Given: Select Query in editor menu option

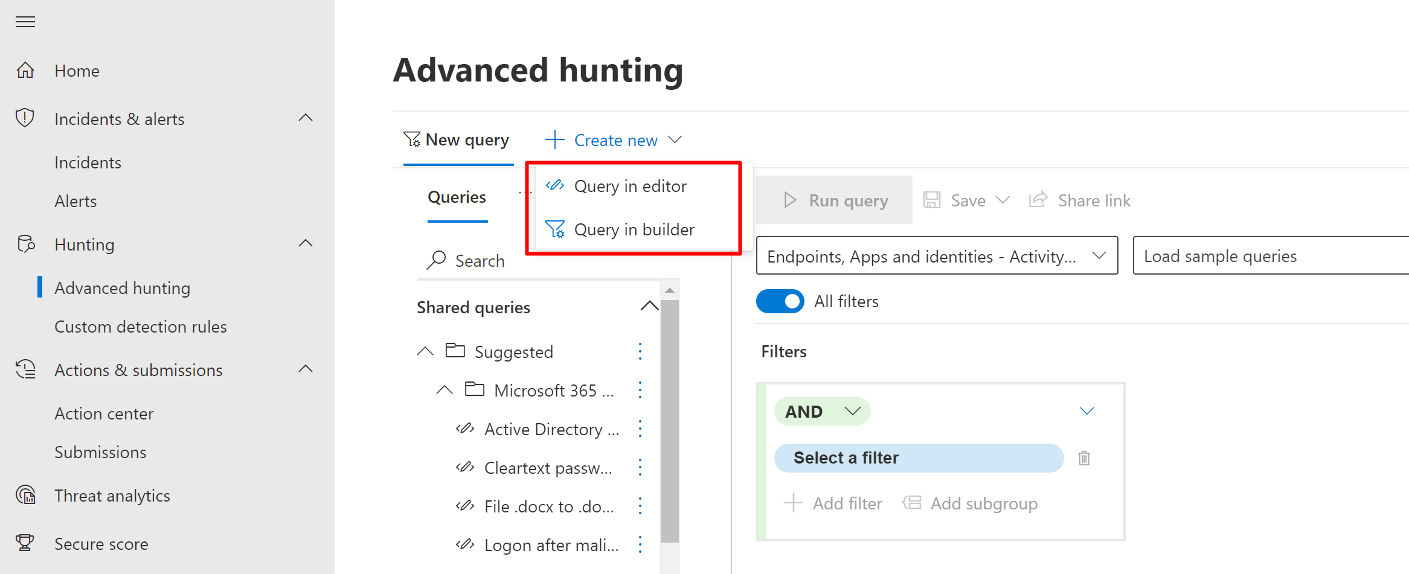Looking at the screenshot, I should coord(630,186).
